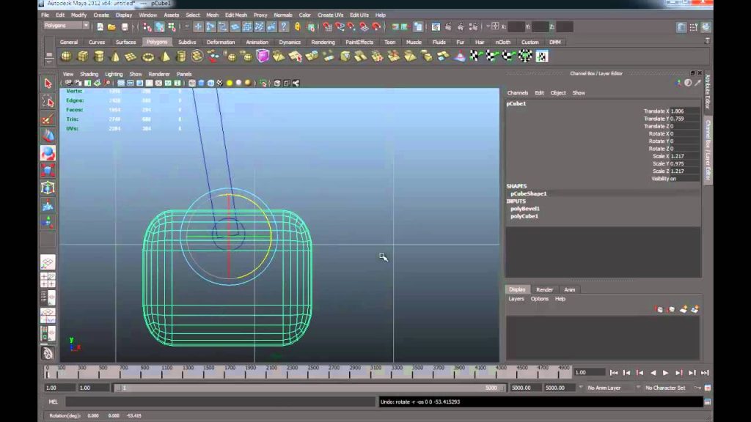This screenshot has width=751, height=422.
Task: Toggle Snap to points magnet
Action: (351, 27)
